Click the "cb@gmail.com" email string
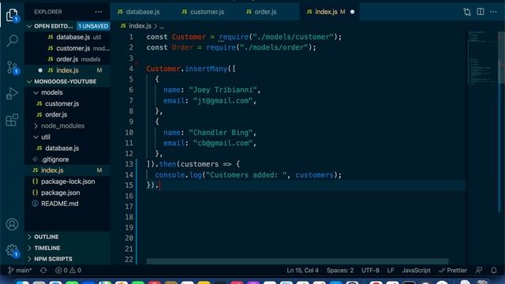Viewport: 505px width, 284px height. tap(223, 143)
